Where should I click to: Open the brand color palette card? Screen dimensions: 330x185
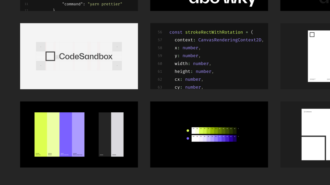(x=79, y=135)
